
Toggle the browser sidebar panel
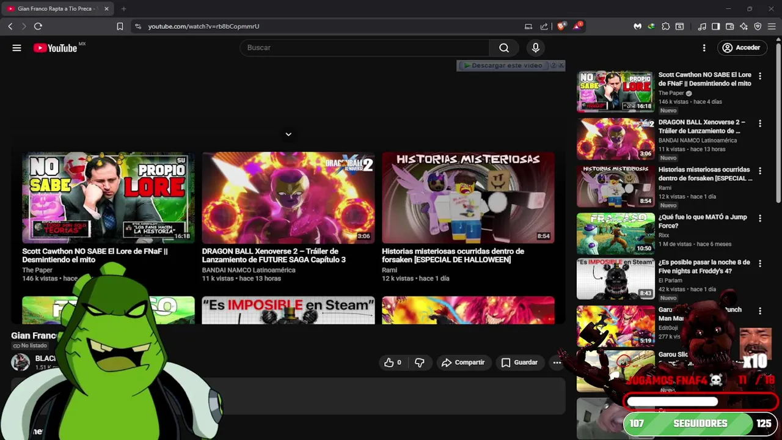coord(715,26)
